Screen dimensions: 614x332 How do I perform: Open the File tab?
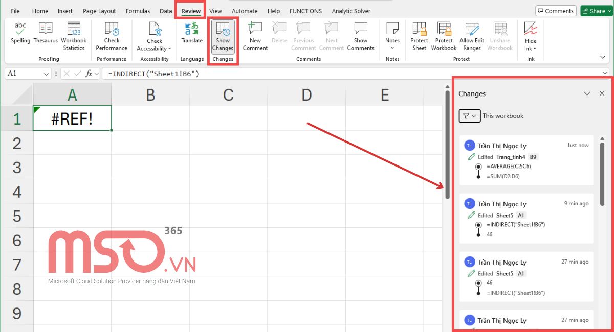[15, 11]
